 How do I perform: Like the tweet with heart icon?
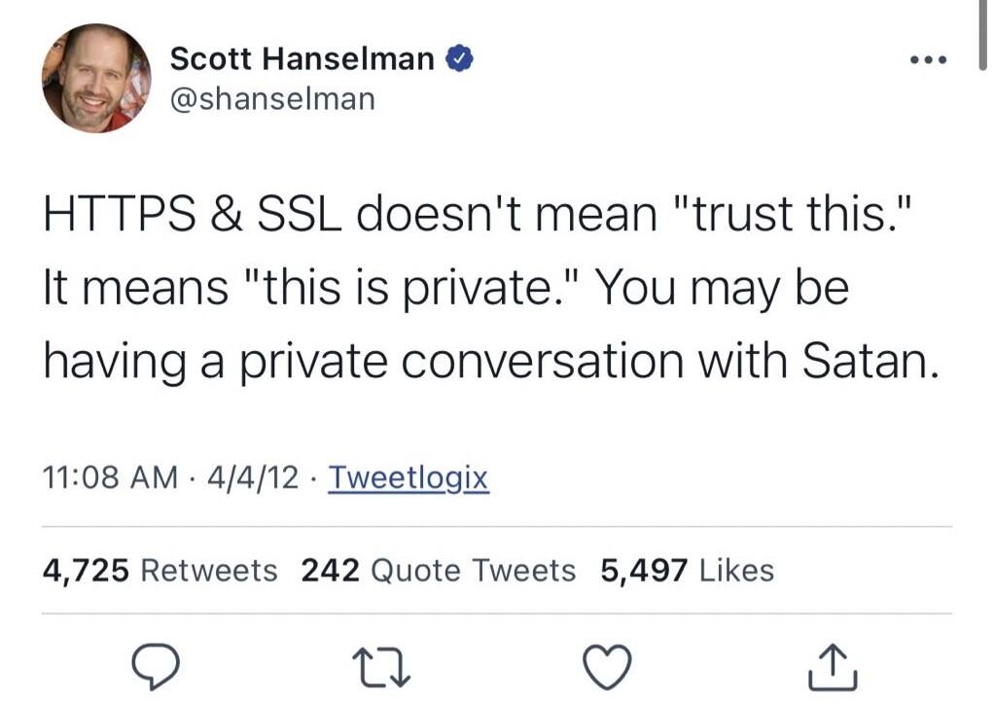point(607,667)
